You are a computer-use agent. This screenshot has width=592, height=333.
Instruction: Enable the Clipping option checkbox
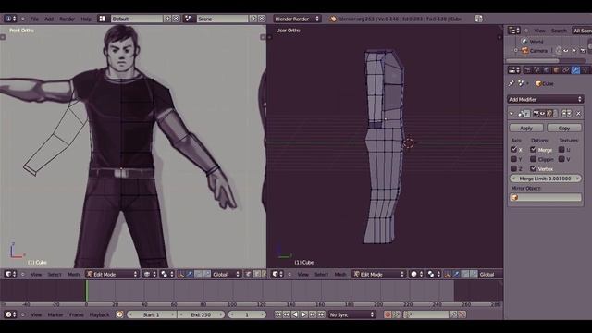533,159
